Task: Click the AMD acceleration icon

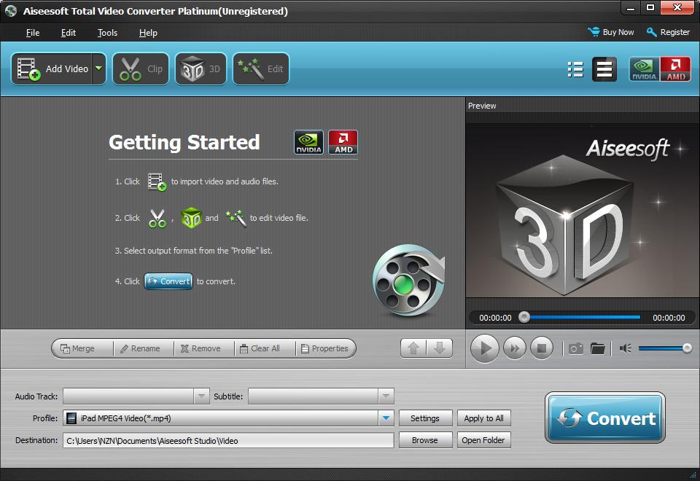Action: tap(674, 69)
